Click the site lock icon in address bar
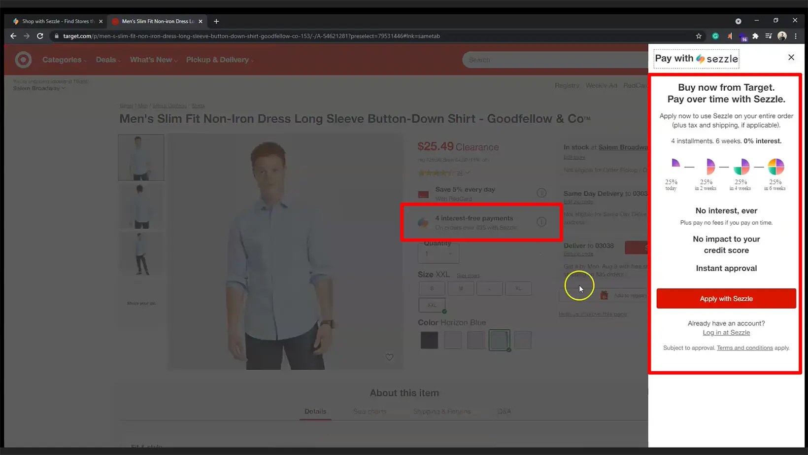 coord(57,36)
